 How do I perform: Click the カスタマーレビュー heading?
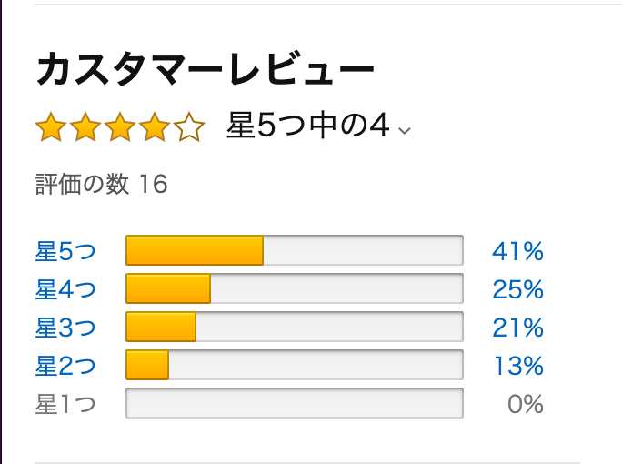point(206,69)
